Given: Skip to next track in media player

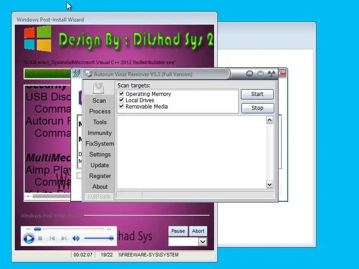Looking at the screenshot, I should point(64,239).
